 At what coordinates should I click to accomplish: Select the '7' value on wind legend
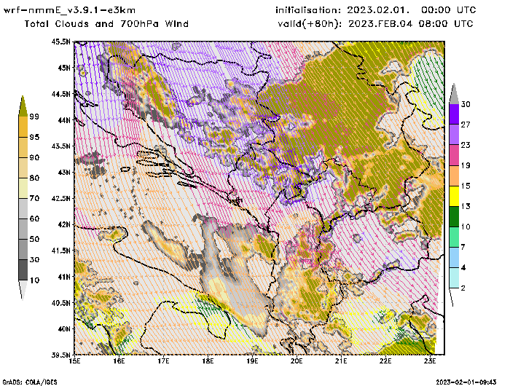[463, 247]
